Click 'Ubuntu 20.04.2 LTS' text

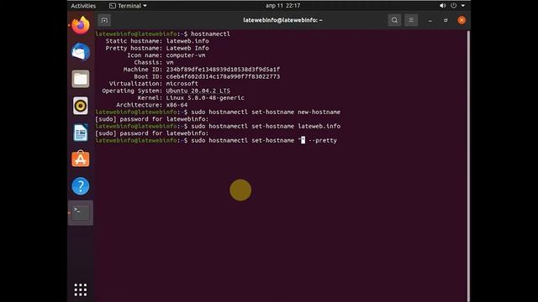pos(198,91)
